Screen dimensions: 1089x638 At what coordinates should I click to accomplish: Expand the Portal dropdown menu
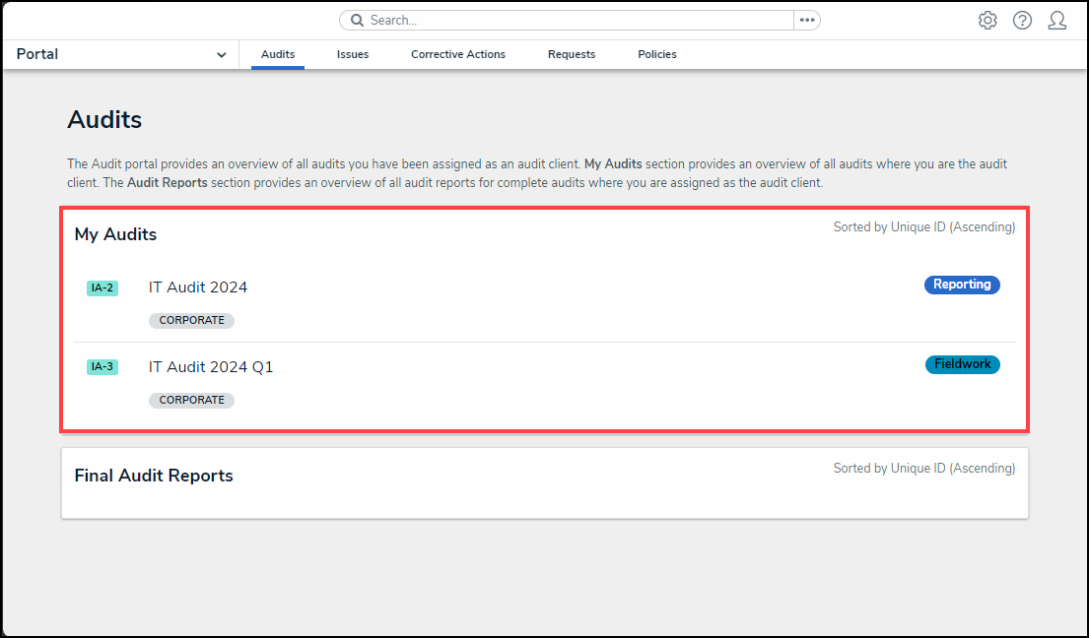(x=221, y=55)
